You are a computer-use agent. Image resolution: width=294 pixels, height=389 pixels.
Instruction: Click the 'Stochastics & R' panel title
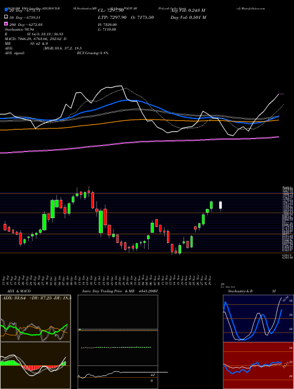tap(240, 291)
